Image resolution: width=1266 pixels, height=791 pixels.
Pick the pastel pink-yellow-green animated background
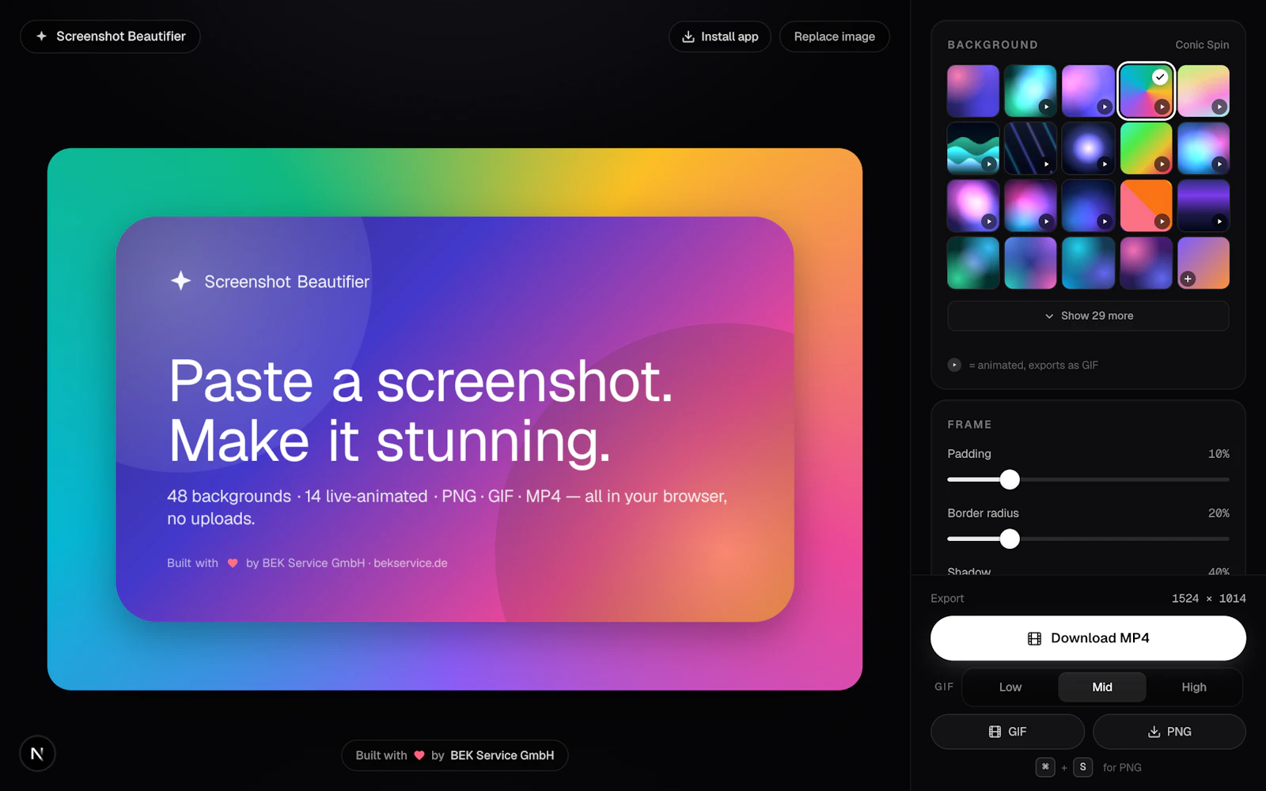tap(1203, 91)
